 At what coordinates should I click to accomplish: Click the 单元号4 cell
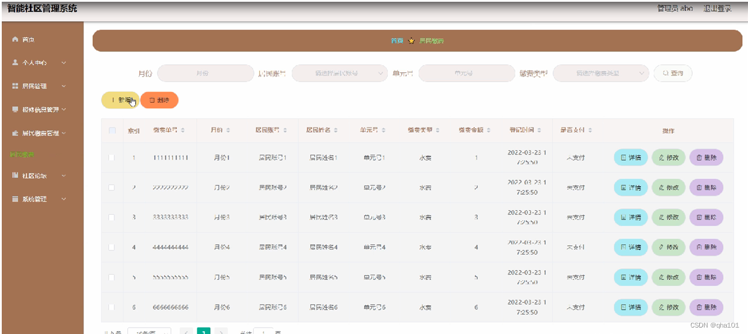point(374,248)
